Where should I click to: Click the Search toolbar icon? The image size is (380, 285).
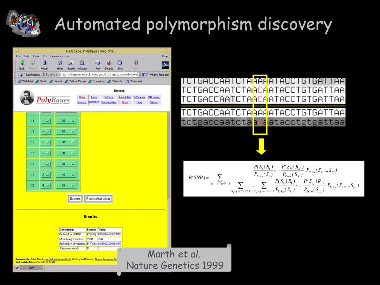71,63
